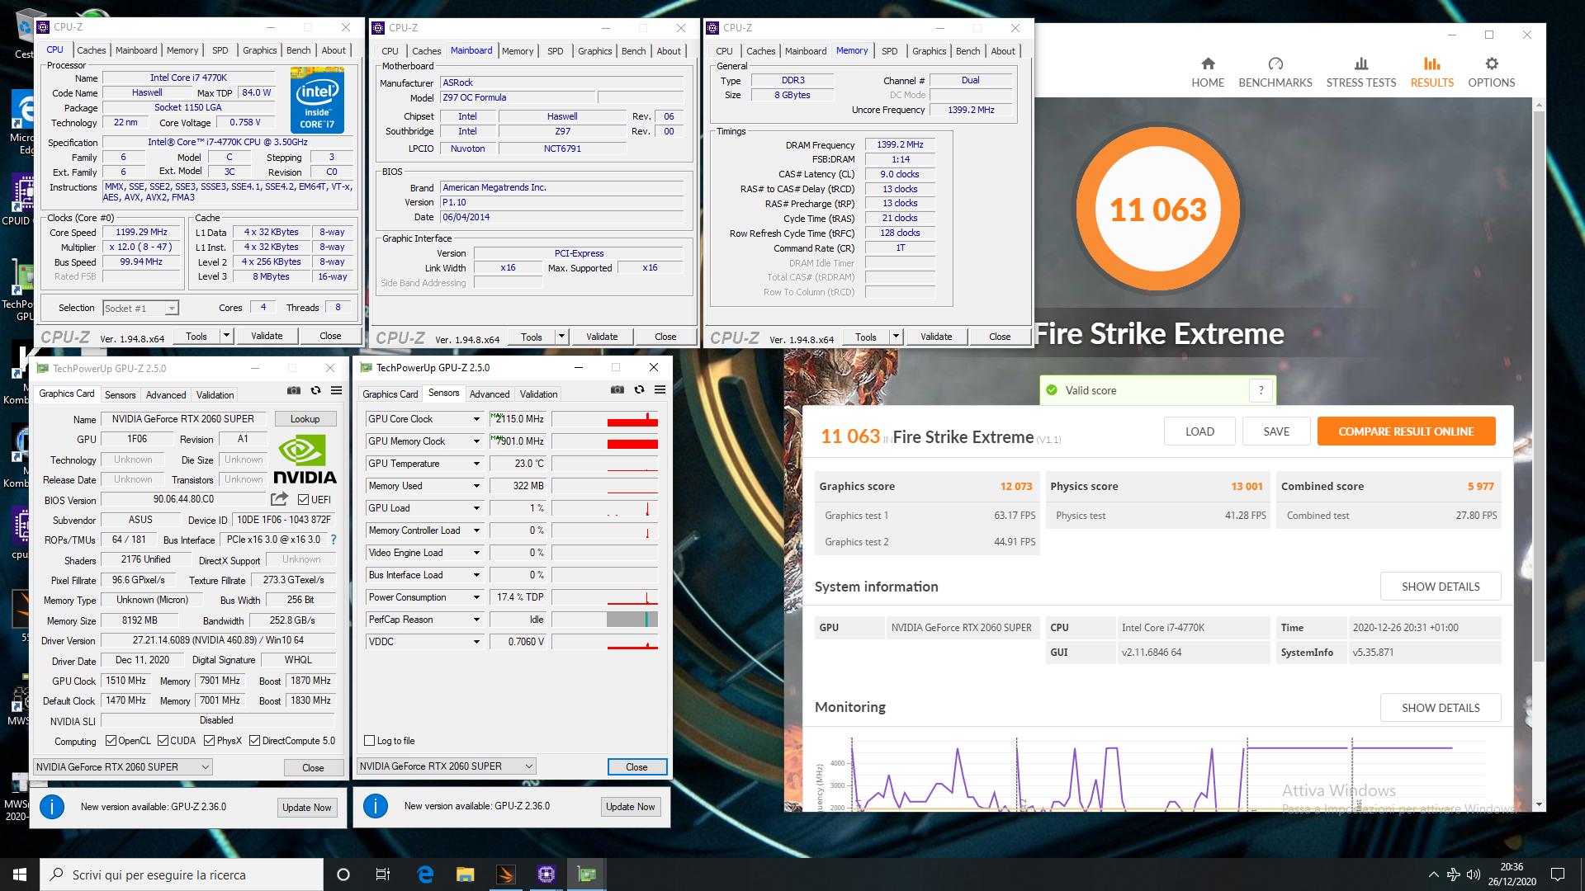The image size is (1585, 891).
Task: Click the Windows search box on taskbar
Action: 182,874
